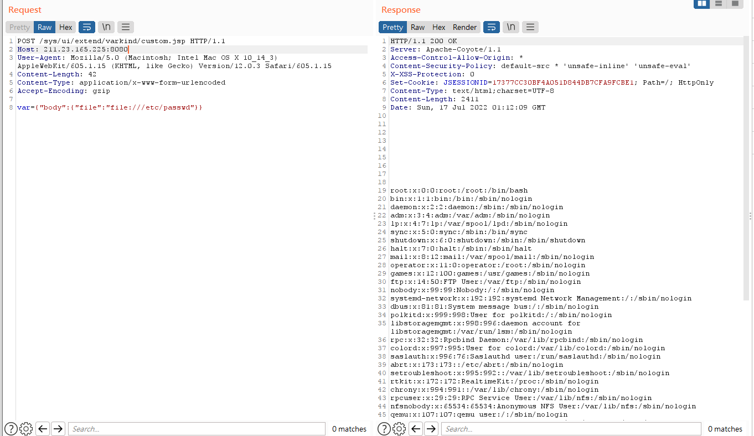Viewport: 754px width, 436px height.
Task: Open the Request panel hamburger options menu
Action: pyautogui.click(x=126, y=27)
